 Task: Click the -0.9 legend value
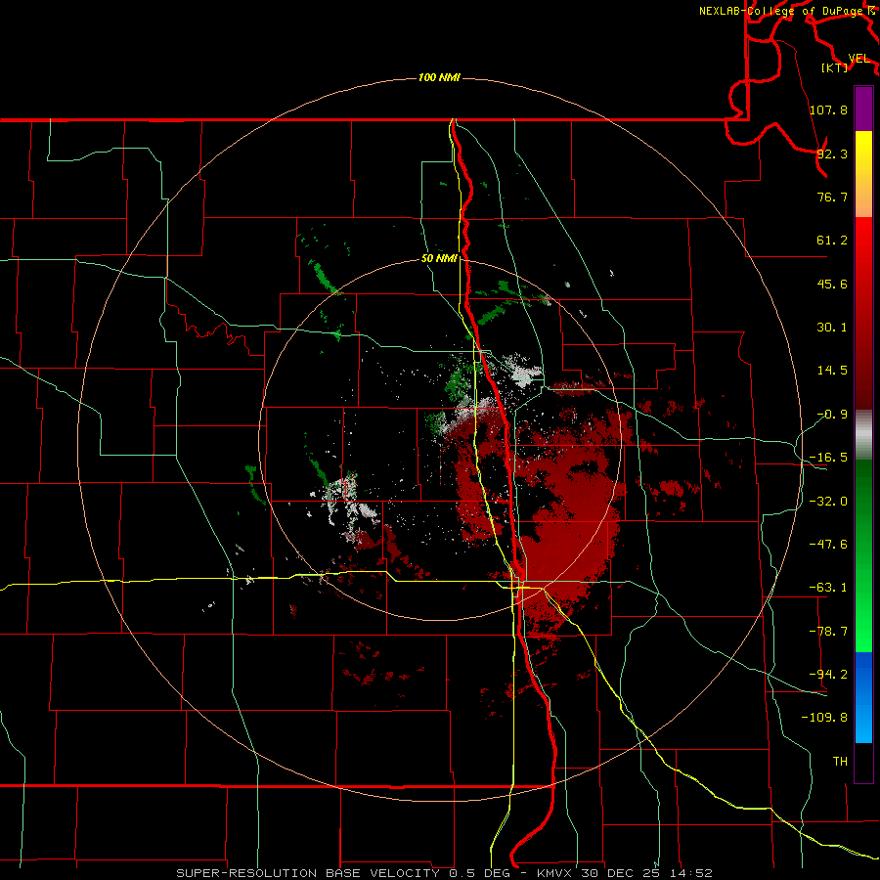pos(832,415)
